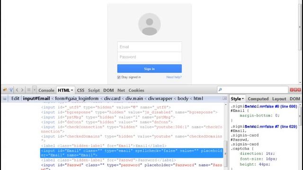Select the input id="pstMsg" node
303x170 pixels.
108,117
